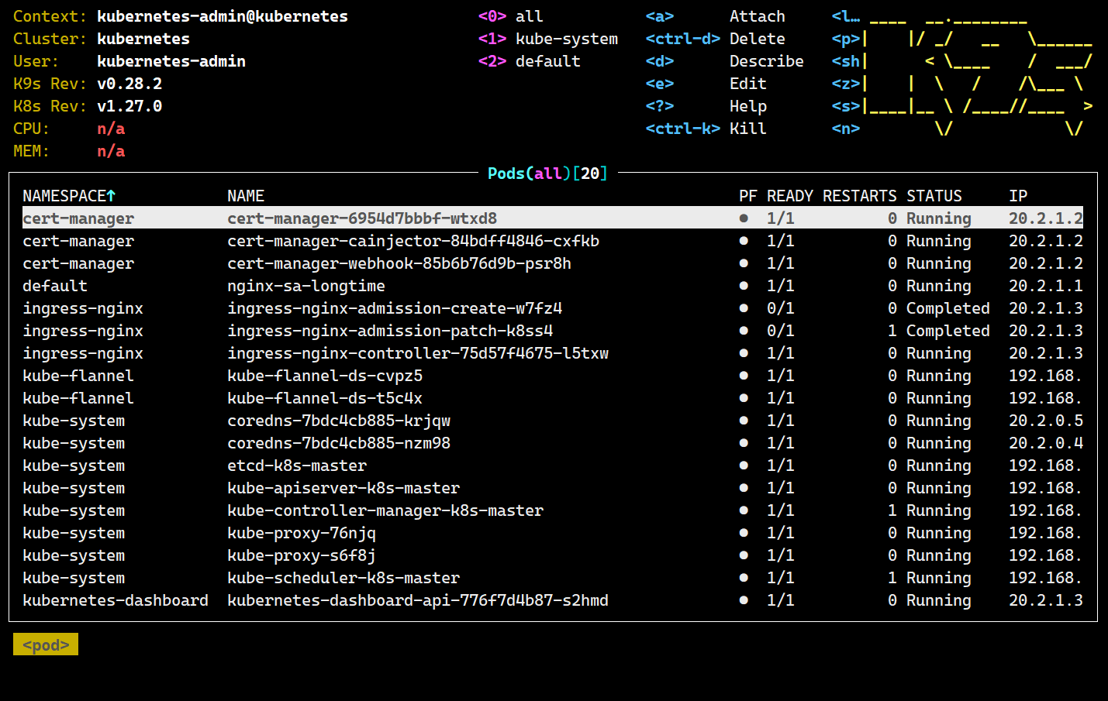The image size is (1108, 701).
Task: Select the kube-flannel-ds-t5c4x pod
Action: pos(553,398)
